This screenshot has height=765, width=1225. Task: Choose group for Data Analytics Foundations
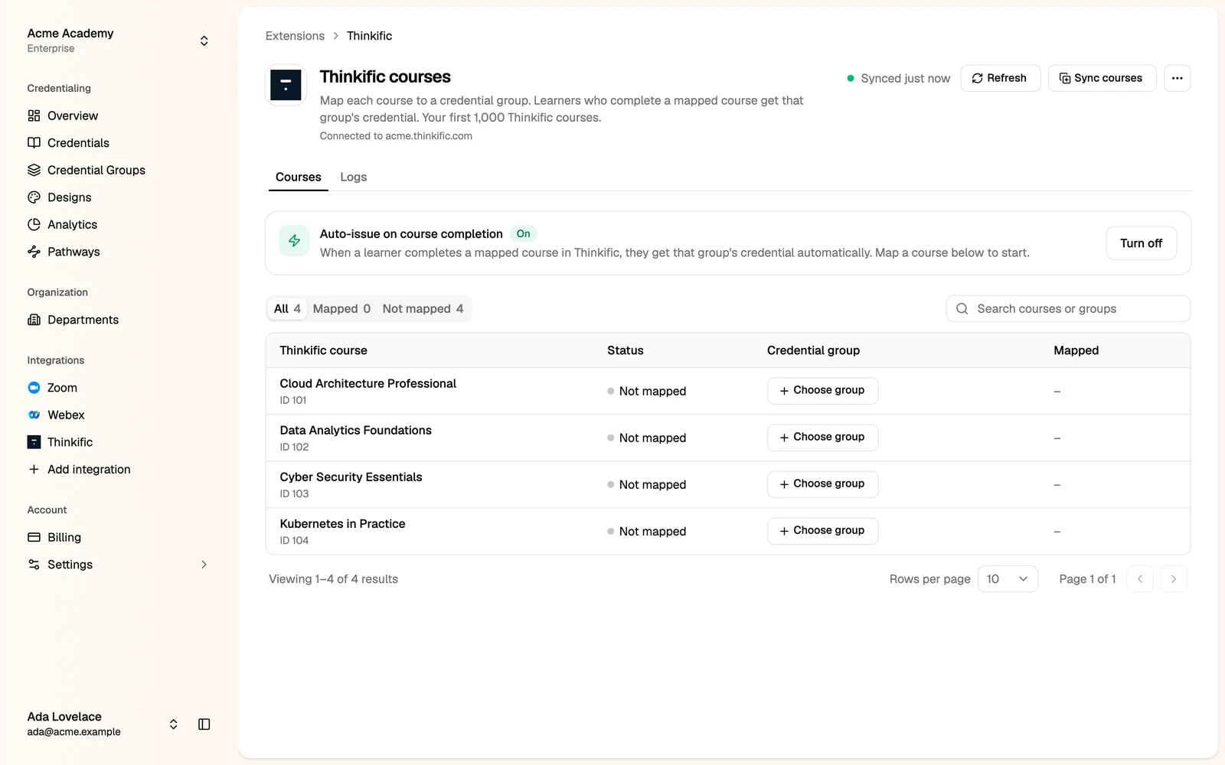(x=822, y=438)
